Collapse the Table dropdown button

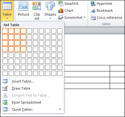(7, 11)
